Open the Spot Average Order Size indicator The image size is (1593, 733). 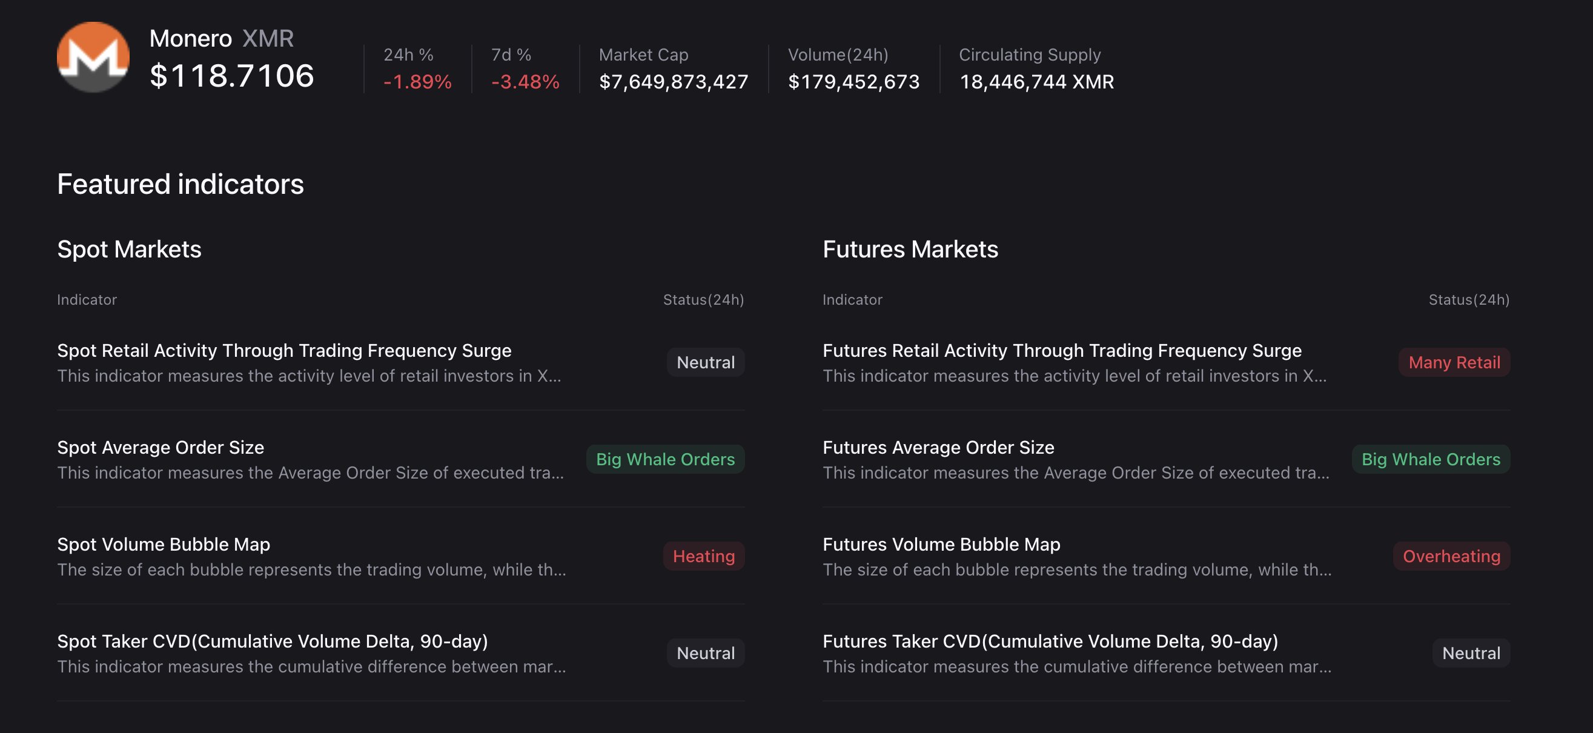tap(160, 447)
